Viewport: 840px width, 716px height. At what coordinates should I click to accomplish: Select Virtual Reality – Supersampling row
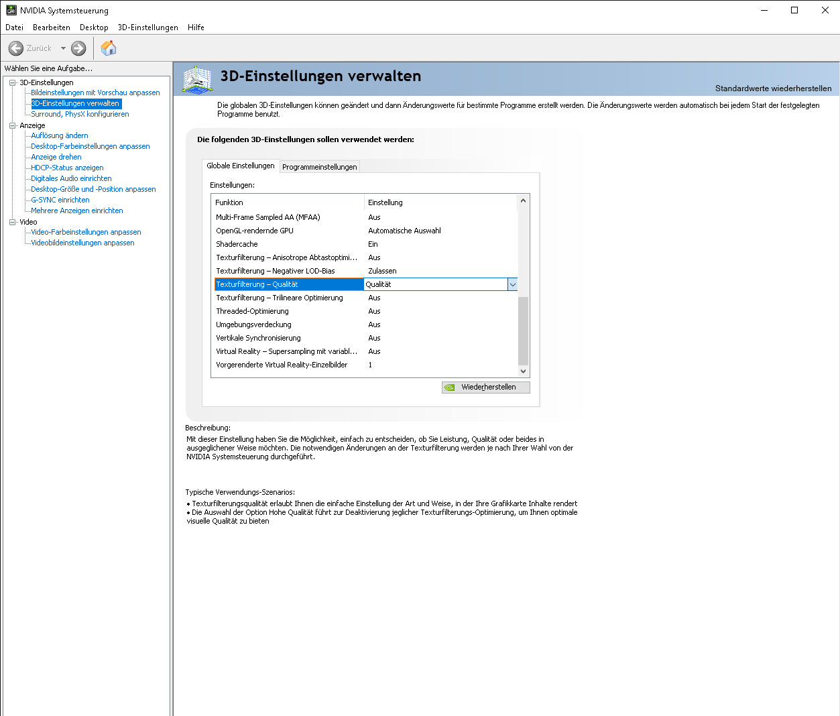(x=365, y=351)
